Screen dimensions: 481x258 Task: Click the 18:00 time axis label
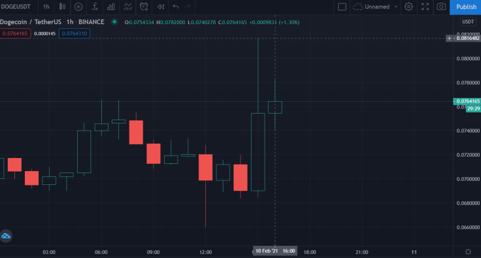pos(310,252)
